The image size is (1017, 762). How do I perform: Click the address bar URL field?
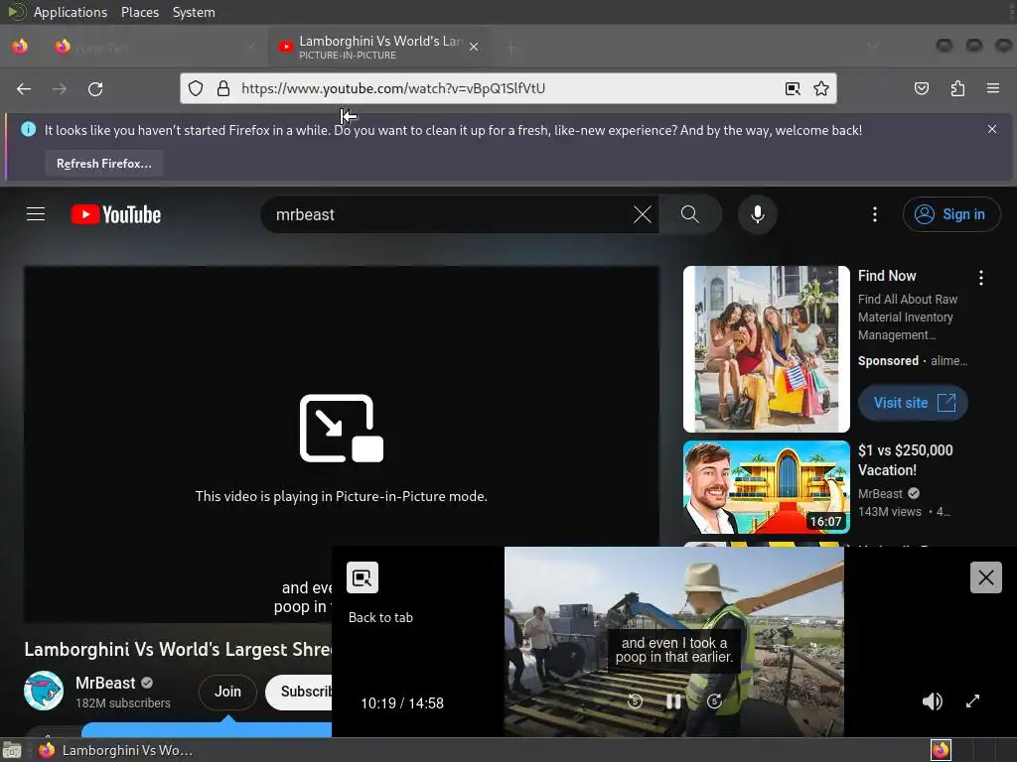[x=506, y=88]
